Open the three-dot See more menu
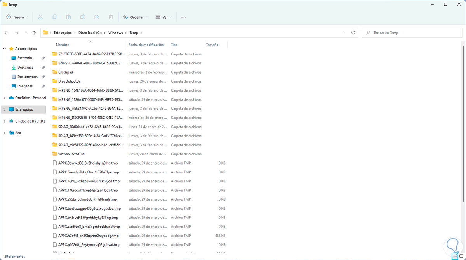This screenshot has height=260, width=466. click(184, 17)
